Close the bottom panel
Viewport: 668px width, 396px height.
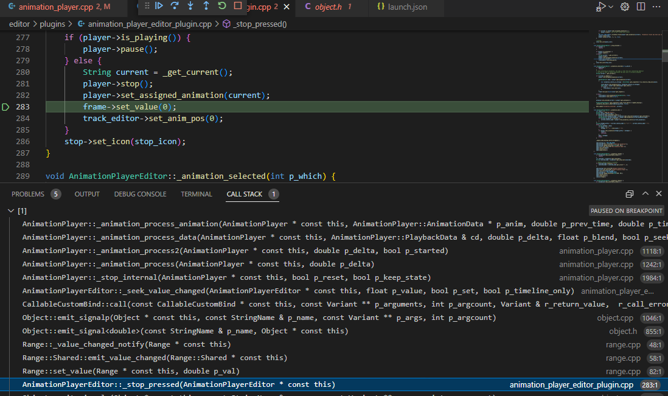coord(659,193)
